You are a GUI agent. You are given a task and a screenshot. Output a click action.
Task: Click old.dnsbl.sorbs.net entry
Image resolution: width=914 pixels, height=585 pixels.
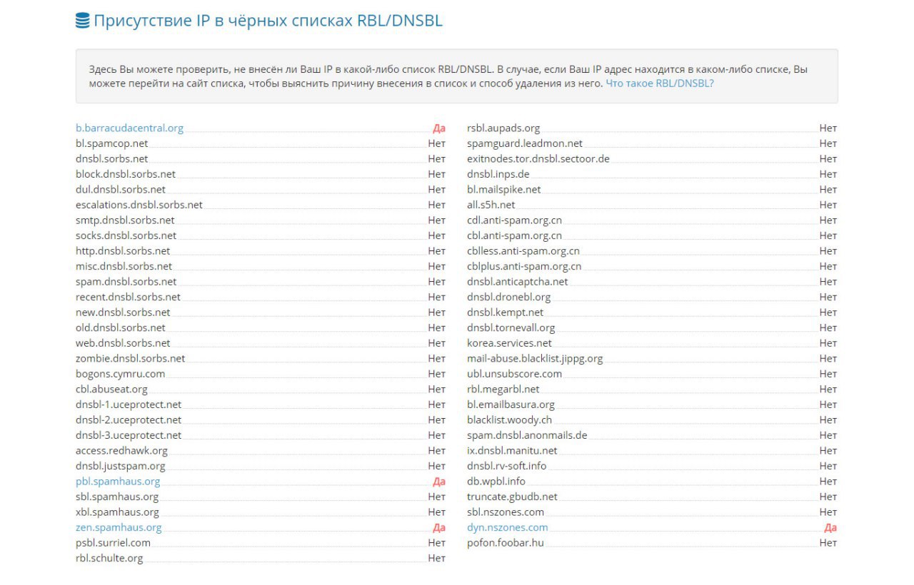click(121, 327)
